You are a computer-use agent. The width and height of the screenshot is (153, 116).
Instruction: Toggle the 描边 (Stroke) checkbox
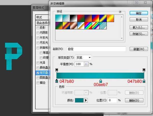pyautogui.click(x=38, y=83)
